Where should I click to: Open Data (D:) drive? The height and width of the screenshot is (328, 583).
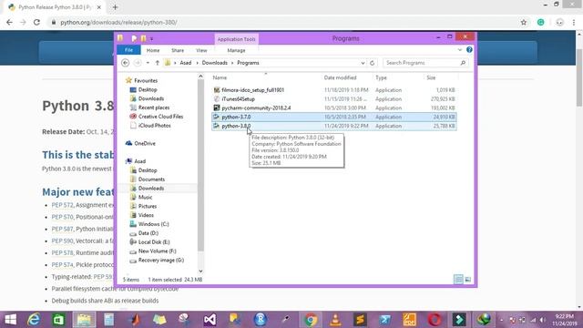[x=148, y=233]
